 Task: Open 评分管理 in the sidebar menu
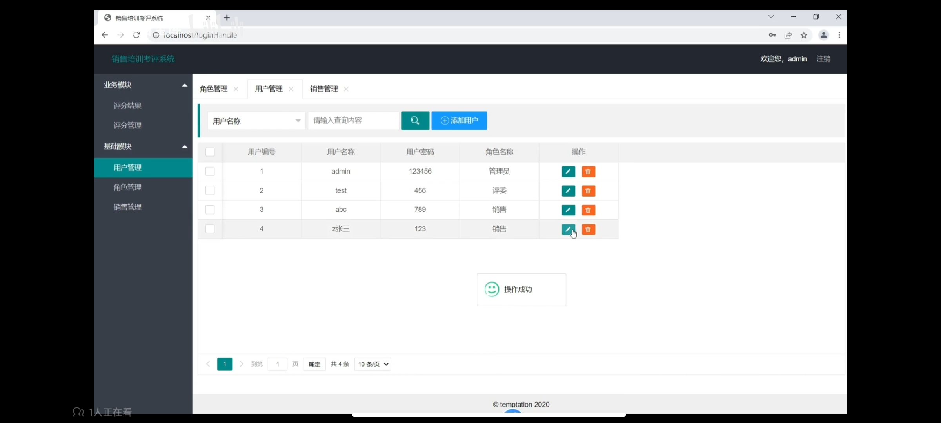127,126
